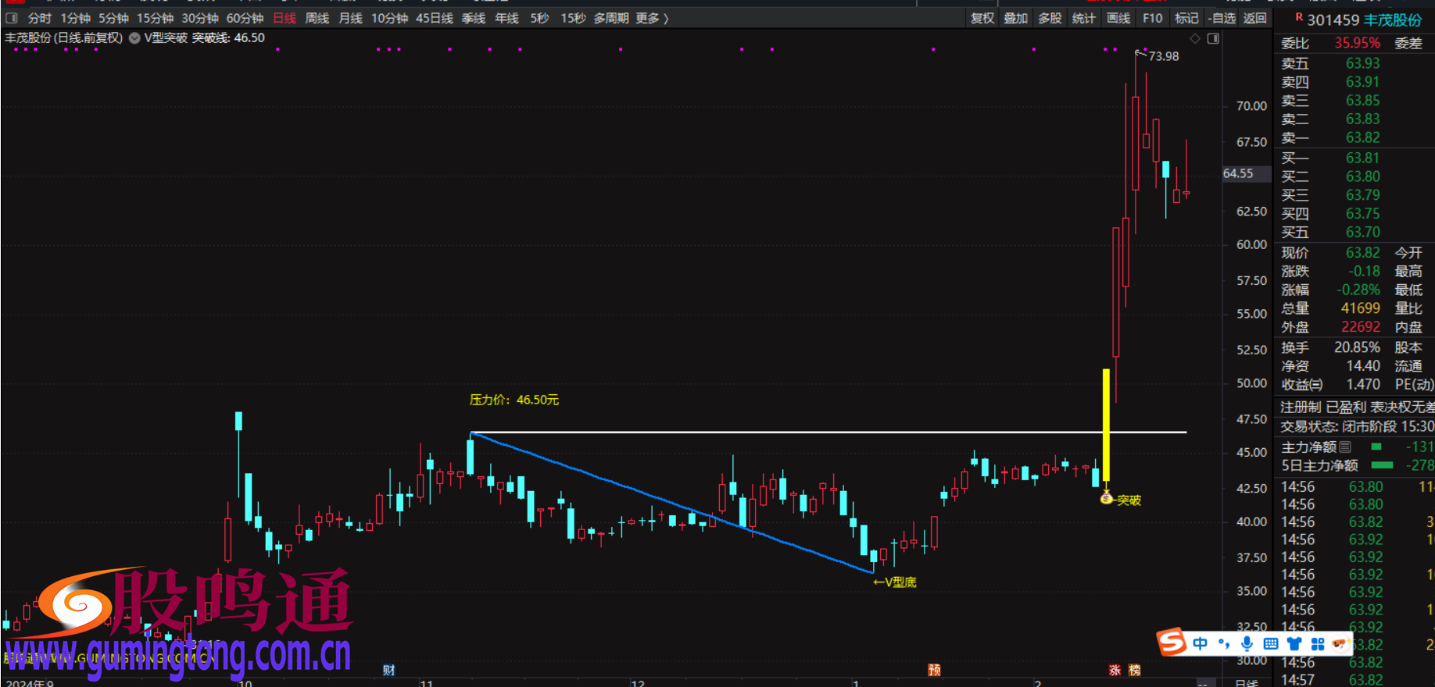
Task: Expand the V型突破 indicator dropdown arrow
Action: coord(134,38)
